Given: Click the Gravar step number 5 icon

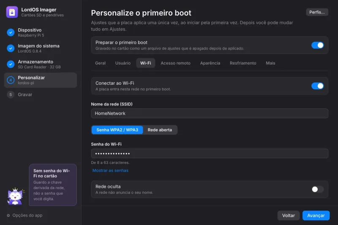Looking at the screenshot, I should coord(11,95).
